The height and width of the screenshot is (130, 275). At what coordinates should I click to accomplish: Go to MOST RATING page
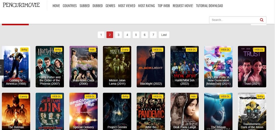click(x=146, y=6)
